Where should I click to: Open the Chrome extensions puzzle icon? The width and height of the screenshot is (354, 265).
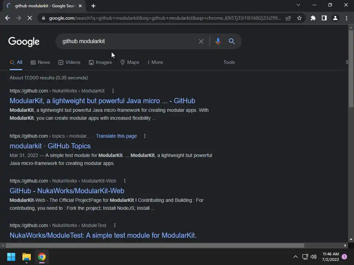(313, 18)
